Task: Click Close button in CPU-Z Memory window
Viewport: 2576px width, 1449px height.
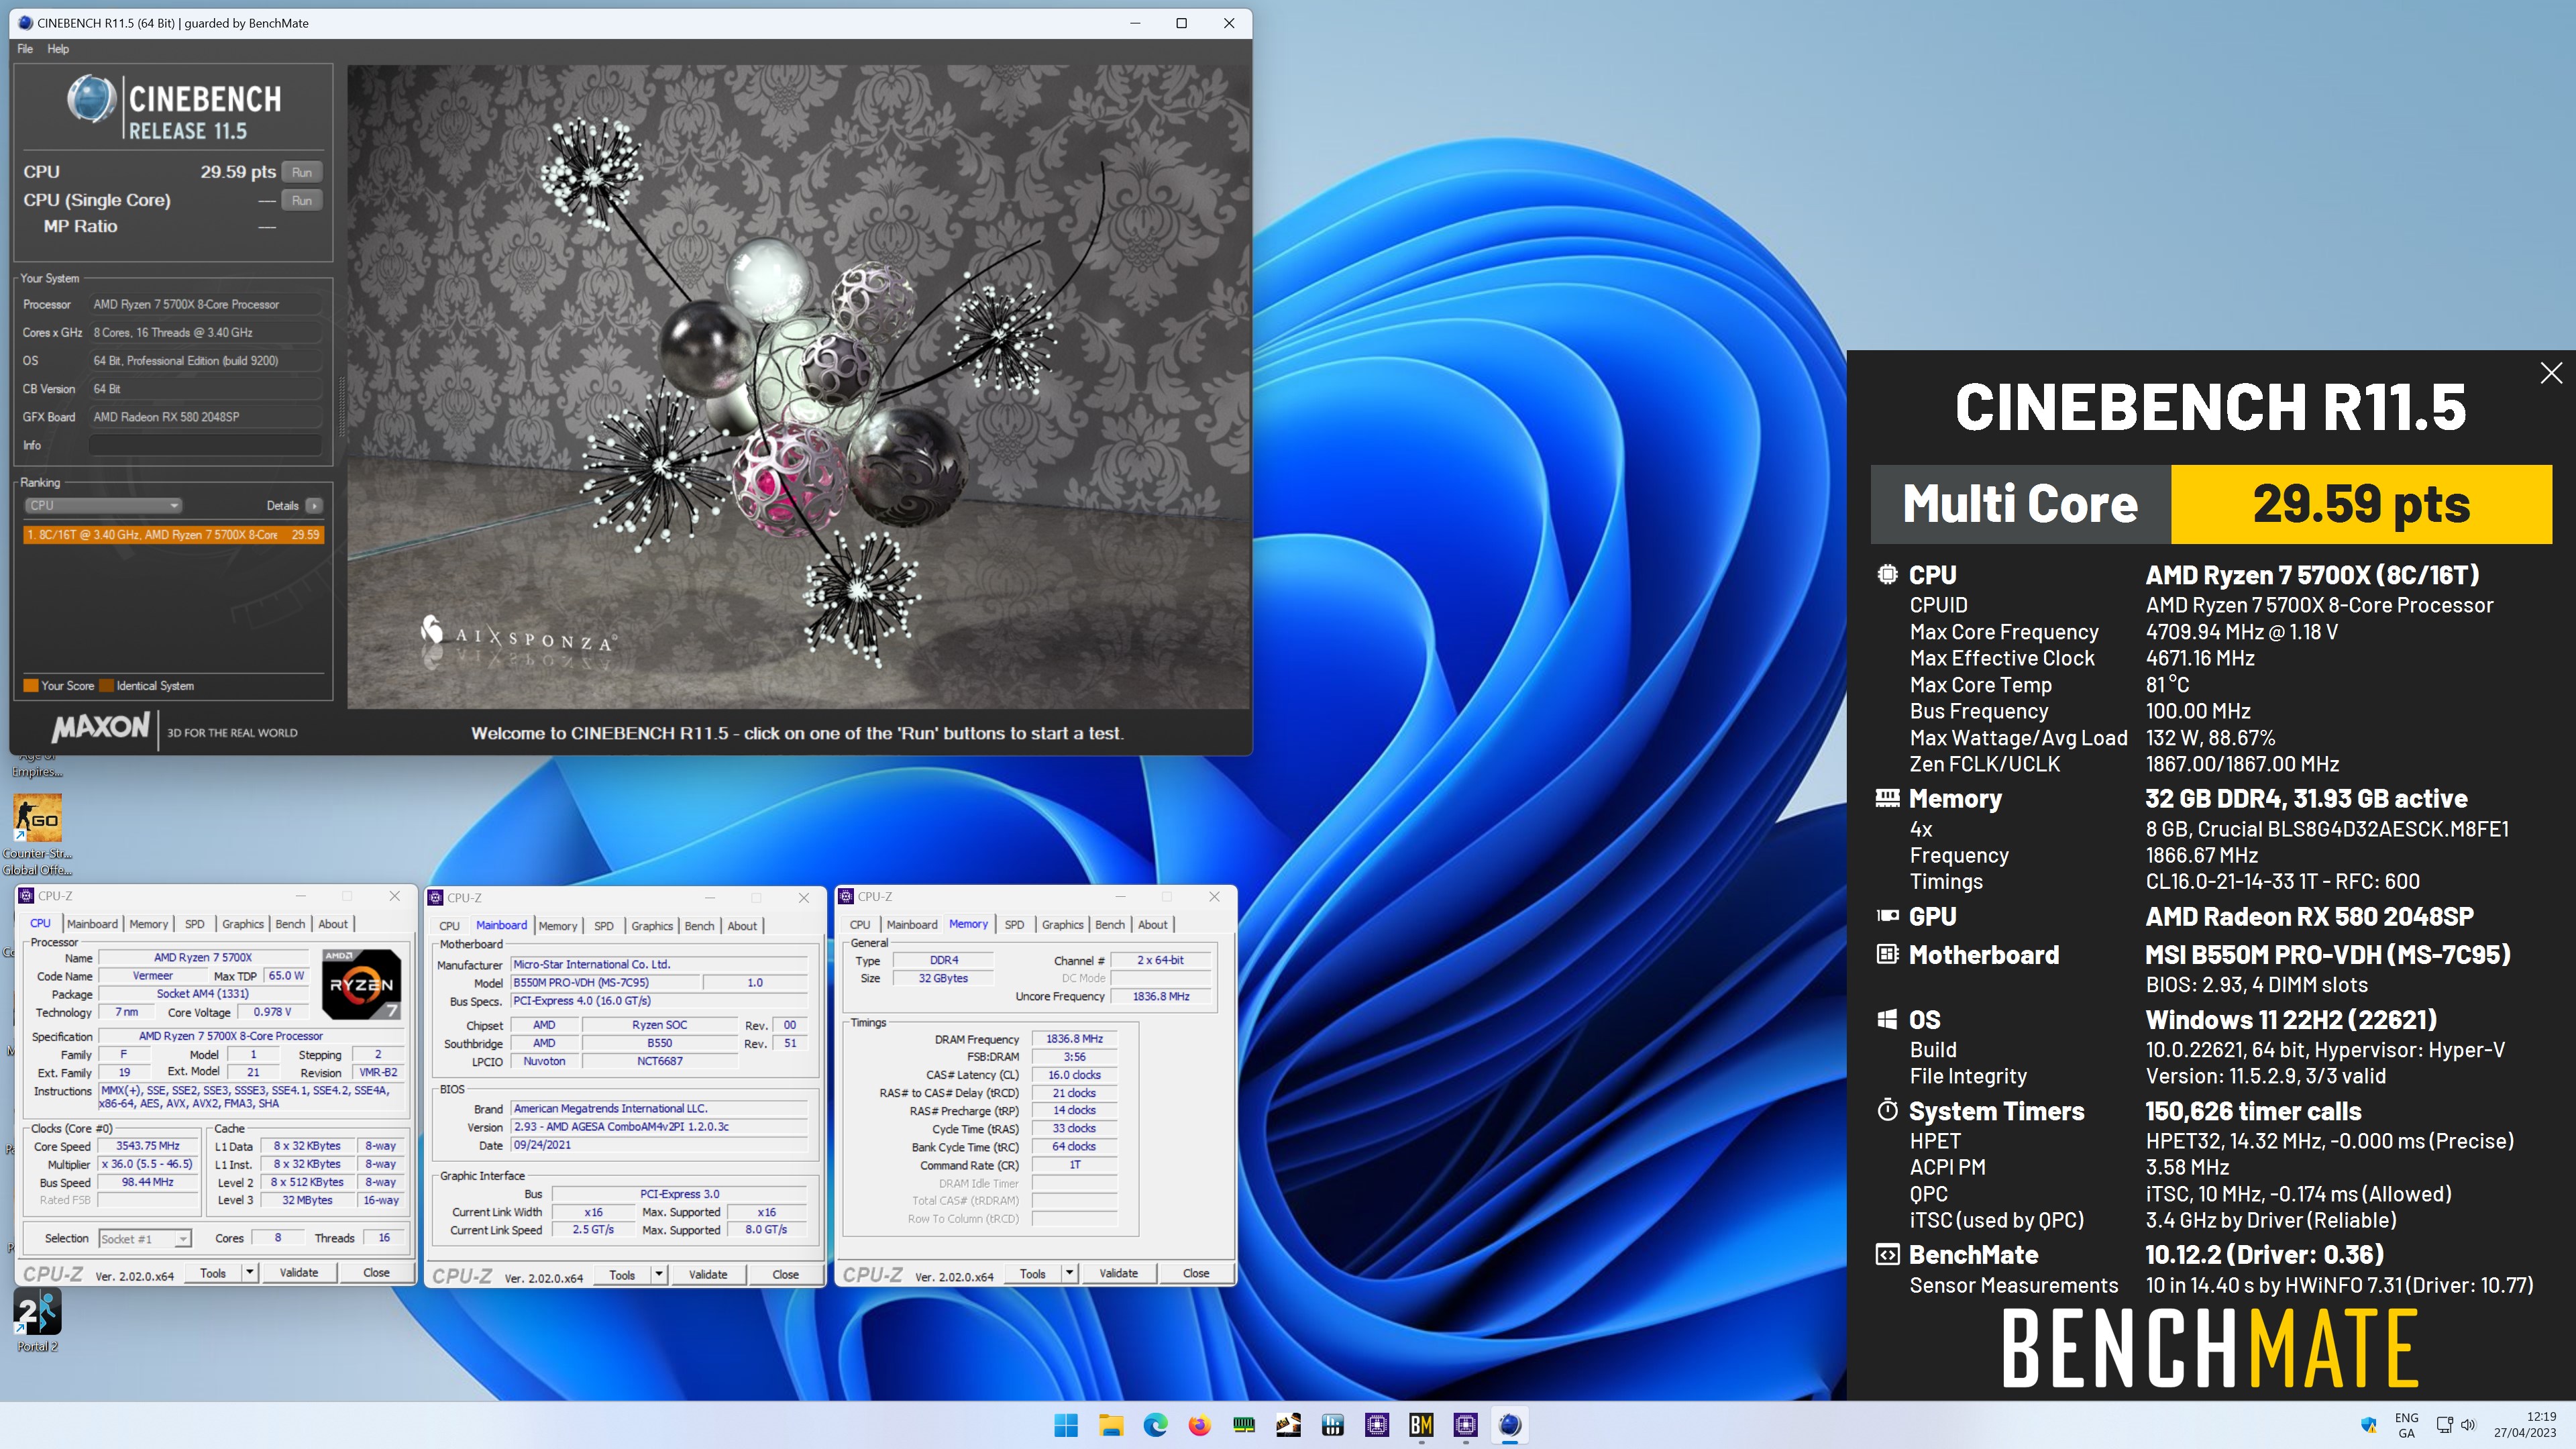Action: pos(1196,1274)
